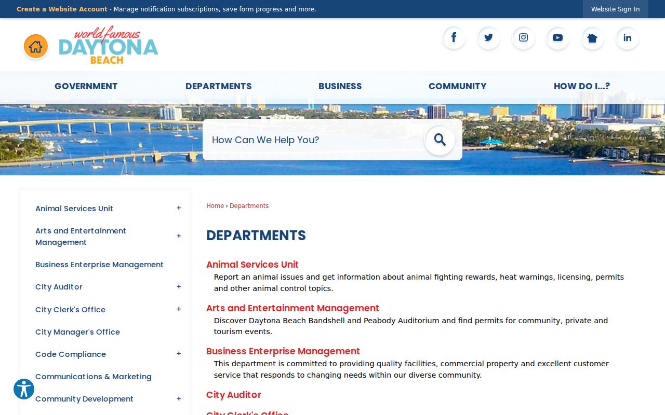Screen dimensions: 665x415
Task: Open the Instagram social icon
Action: 524,38
